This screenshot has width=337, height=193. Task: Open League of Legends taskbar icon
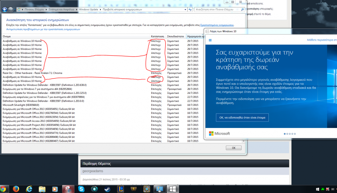120,189
